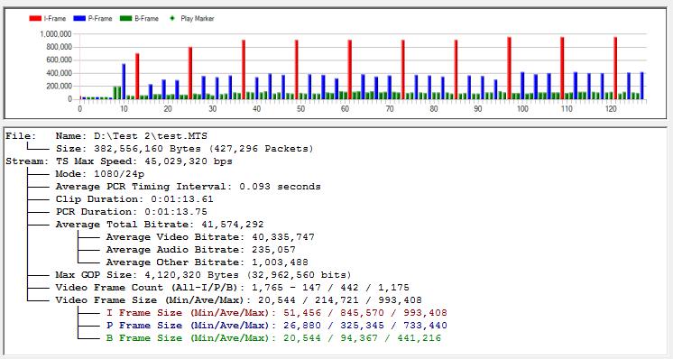Screen dimensions: 673x359
Task: Select the red I-Frame bar near frame 13
Action: coord(137,77)
